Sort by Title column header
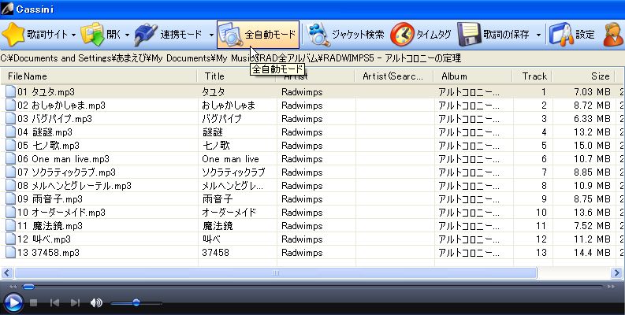The image size is (625, 315). tap(236, 76)
